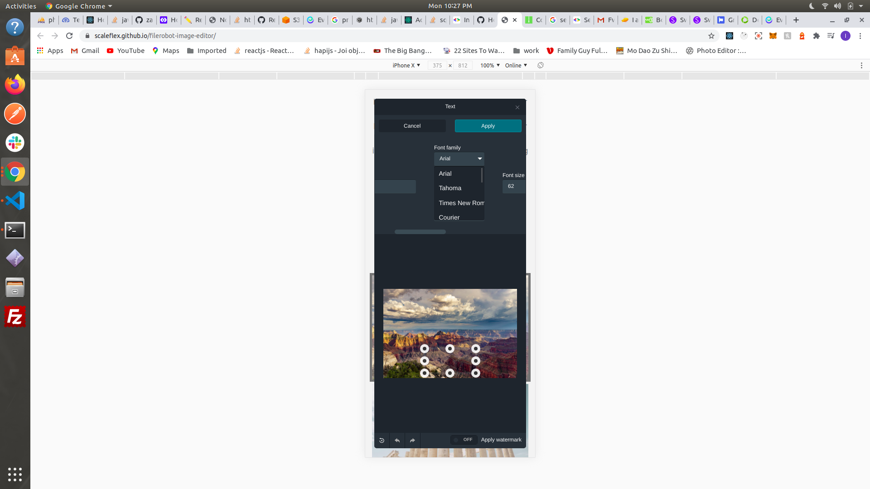Open Visual Studio Code from dock
Viewport: 870px width, 489px height.
(x=15, y=201)
